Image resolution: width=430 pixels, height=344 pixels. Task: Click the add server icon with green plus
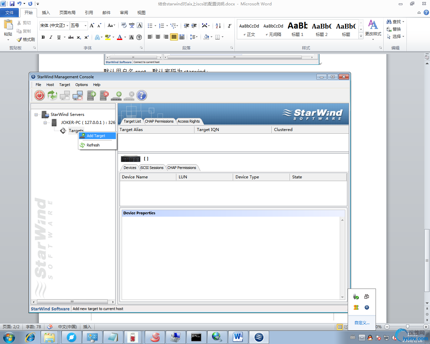[x=91, y=95]
